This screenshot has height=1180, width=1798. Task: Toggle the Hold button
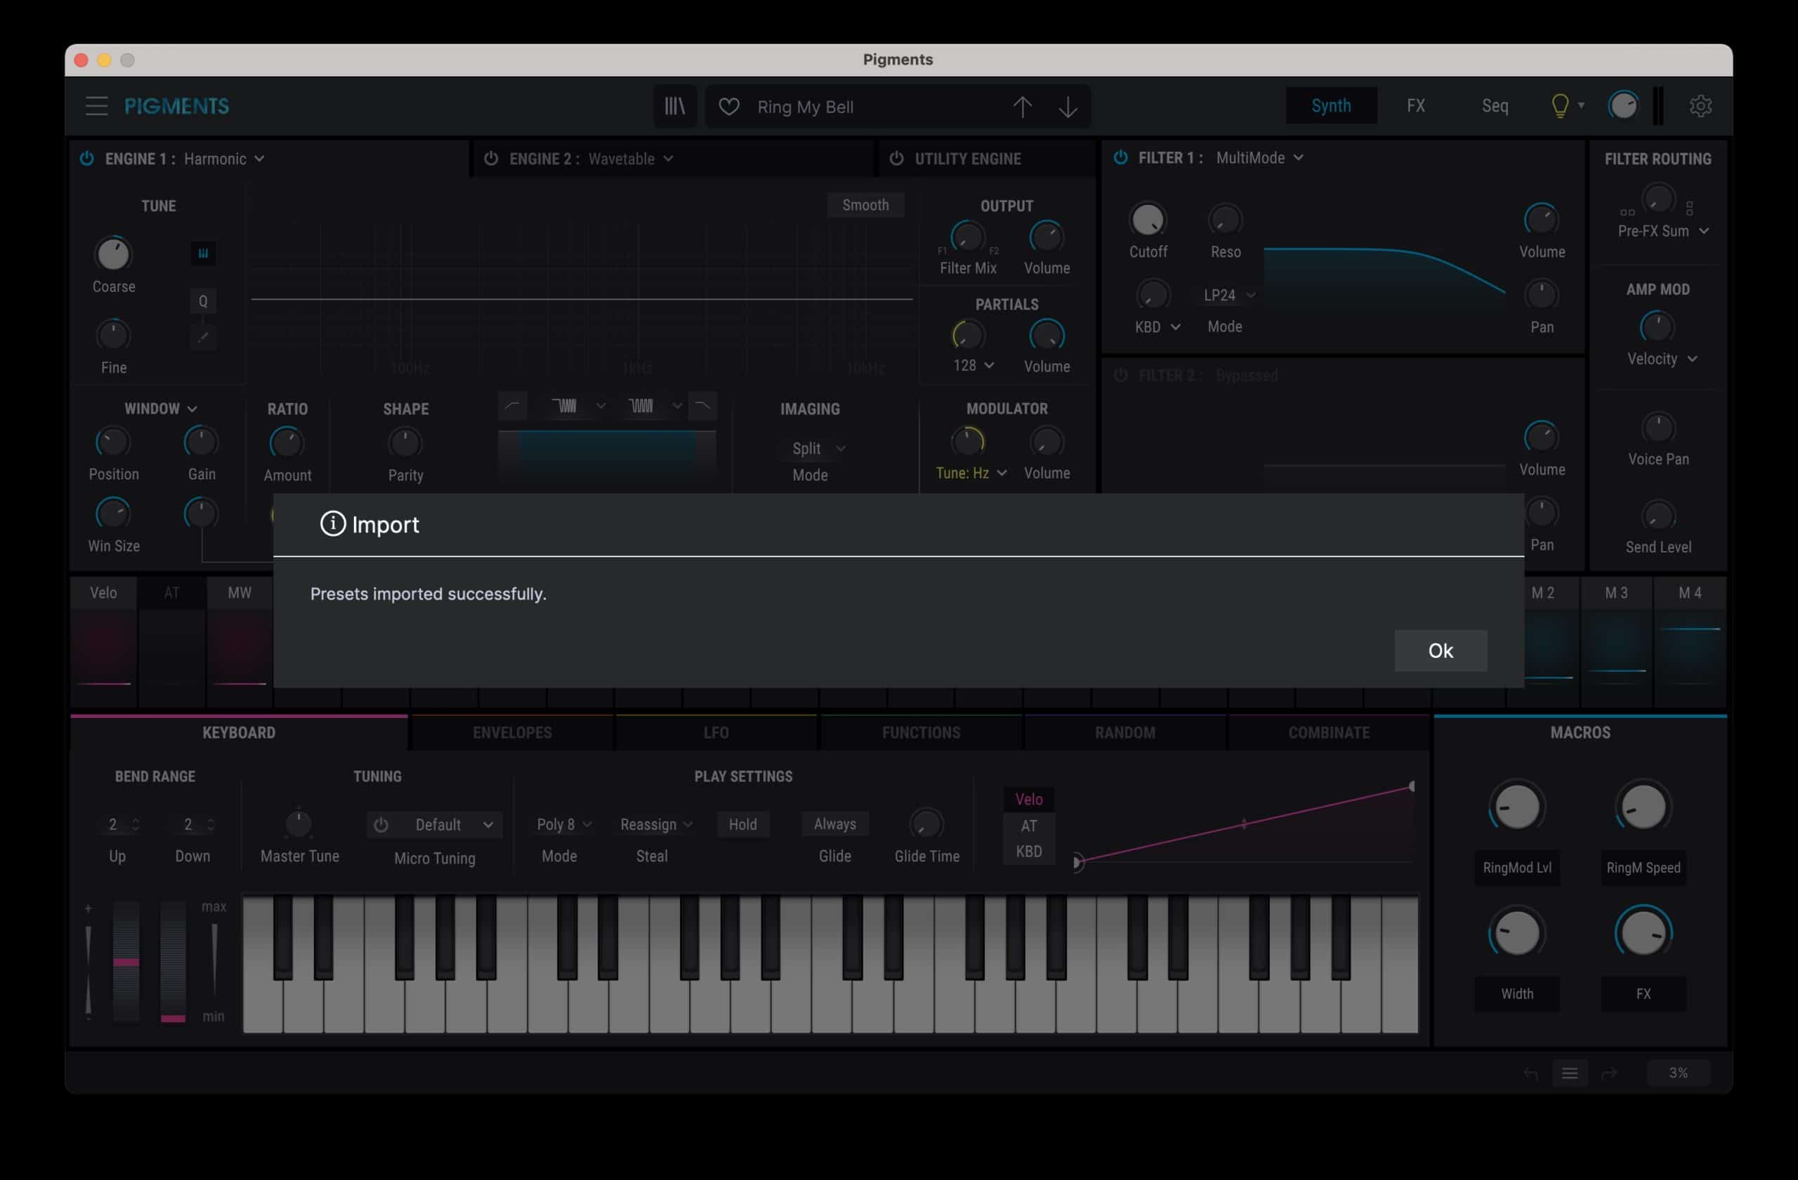[x=742, y=824]
